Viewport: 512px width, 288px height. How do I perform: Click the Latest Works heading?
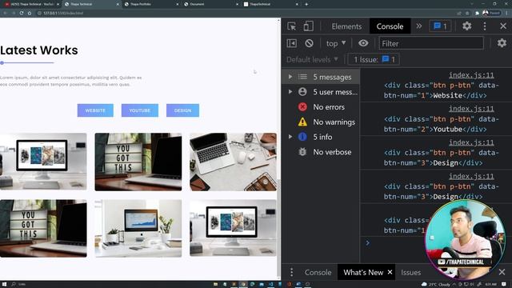tap(39, 50)
